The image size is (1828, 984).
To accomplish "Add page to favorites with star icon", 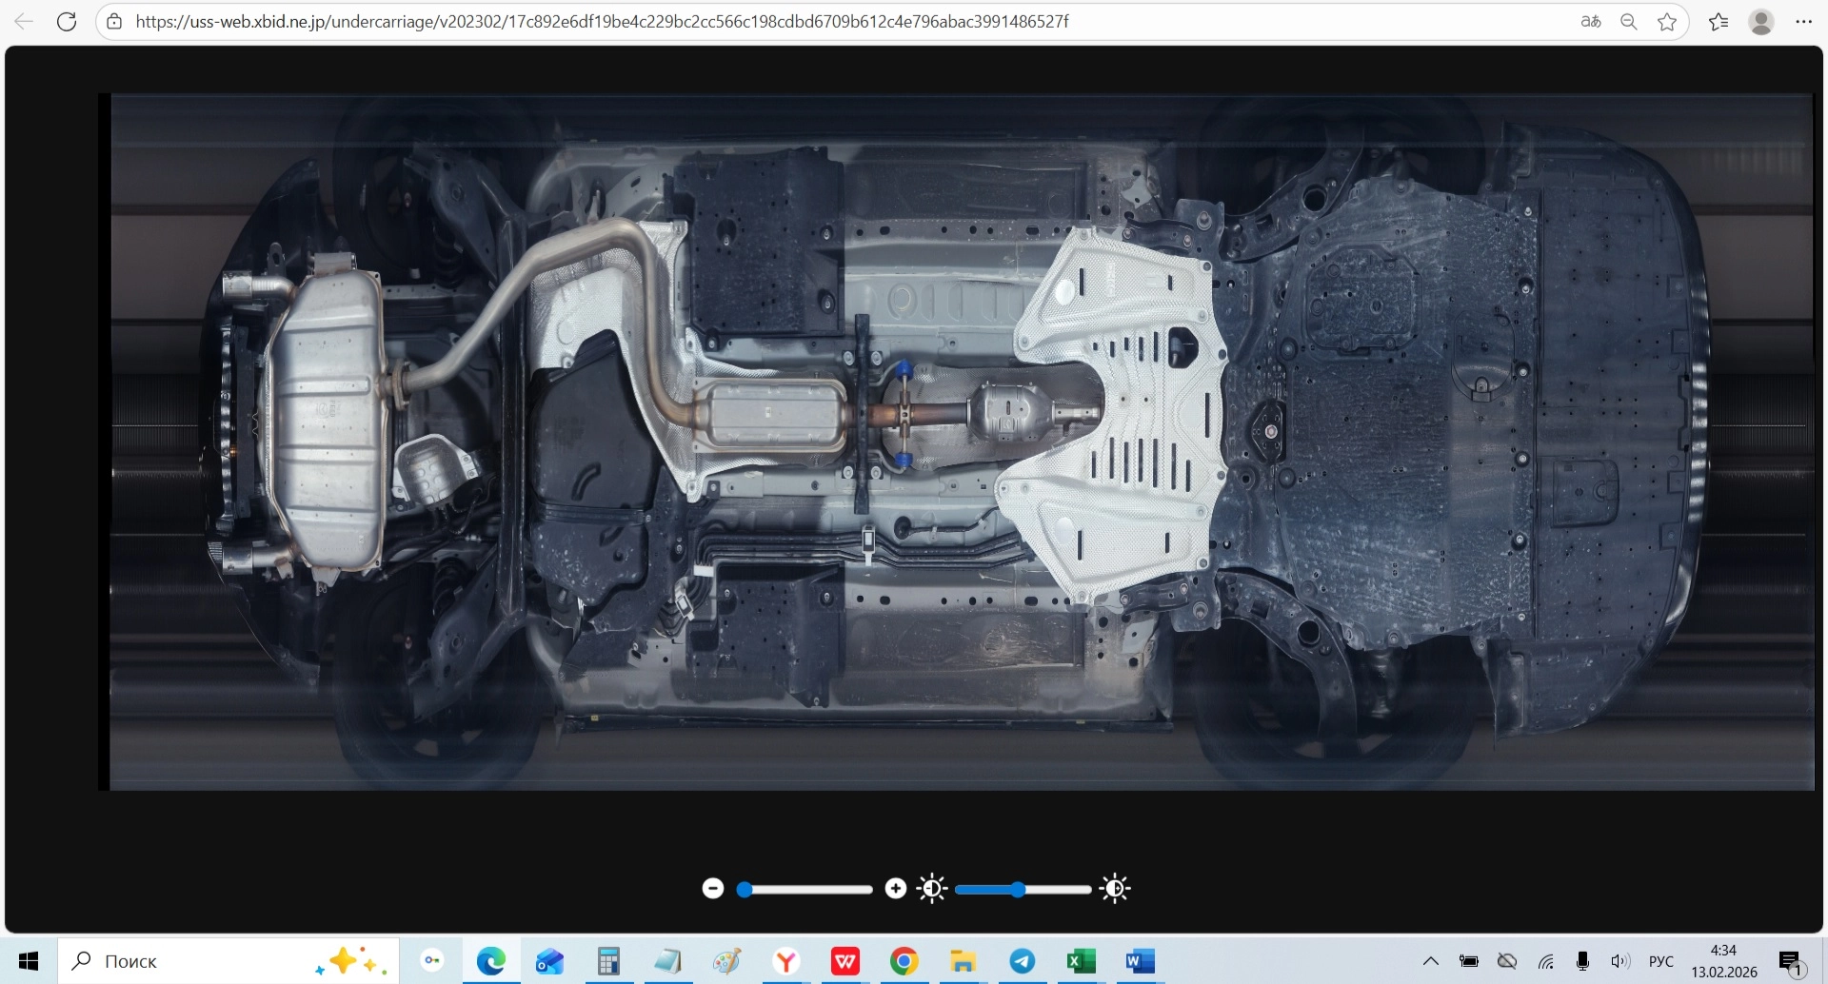I will coord(1667,21).
